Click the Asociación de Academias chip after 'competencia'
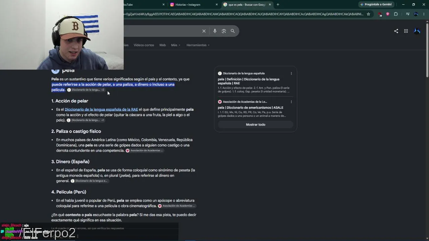 click(144, 151)
